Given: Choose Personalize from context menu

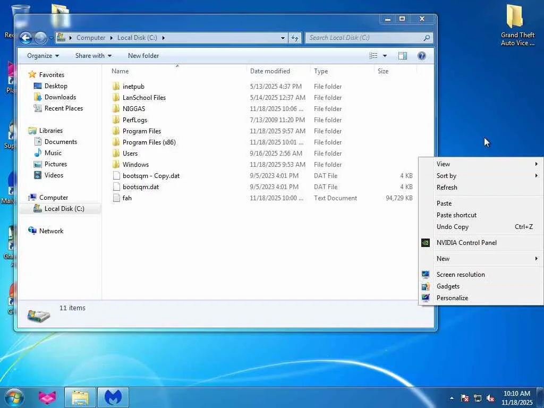Looking at the screenshot, I should click(x=452, y=298).
